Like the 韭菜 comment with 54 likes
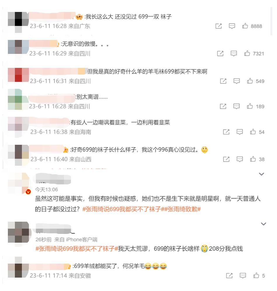 (253, 132)
